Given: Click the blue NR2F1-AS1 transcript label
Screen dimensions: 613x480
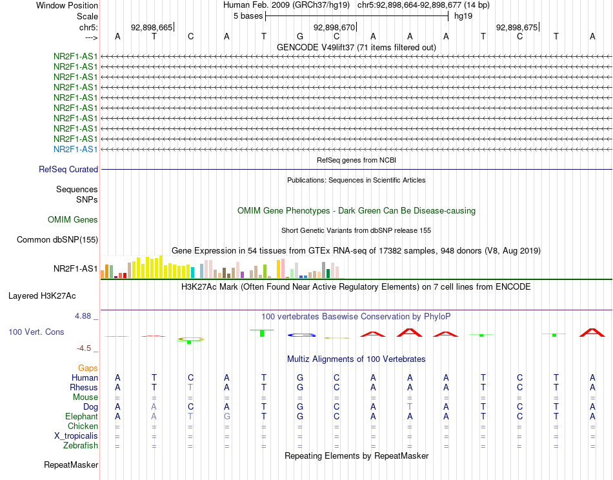Looking at the screenshot, I should (x=75, y=149).
